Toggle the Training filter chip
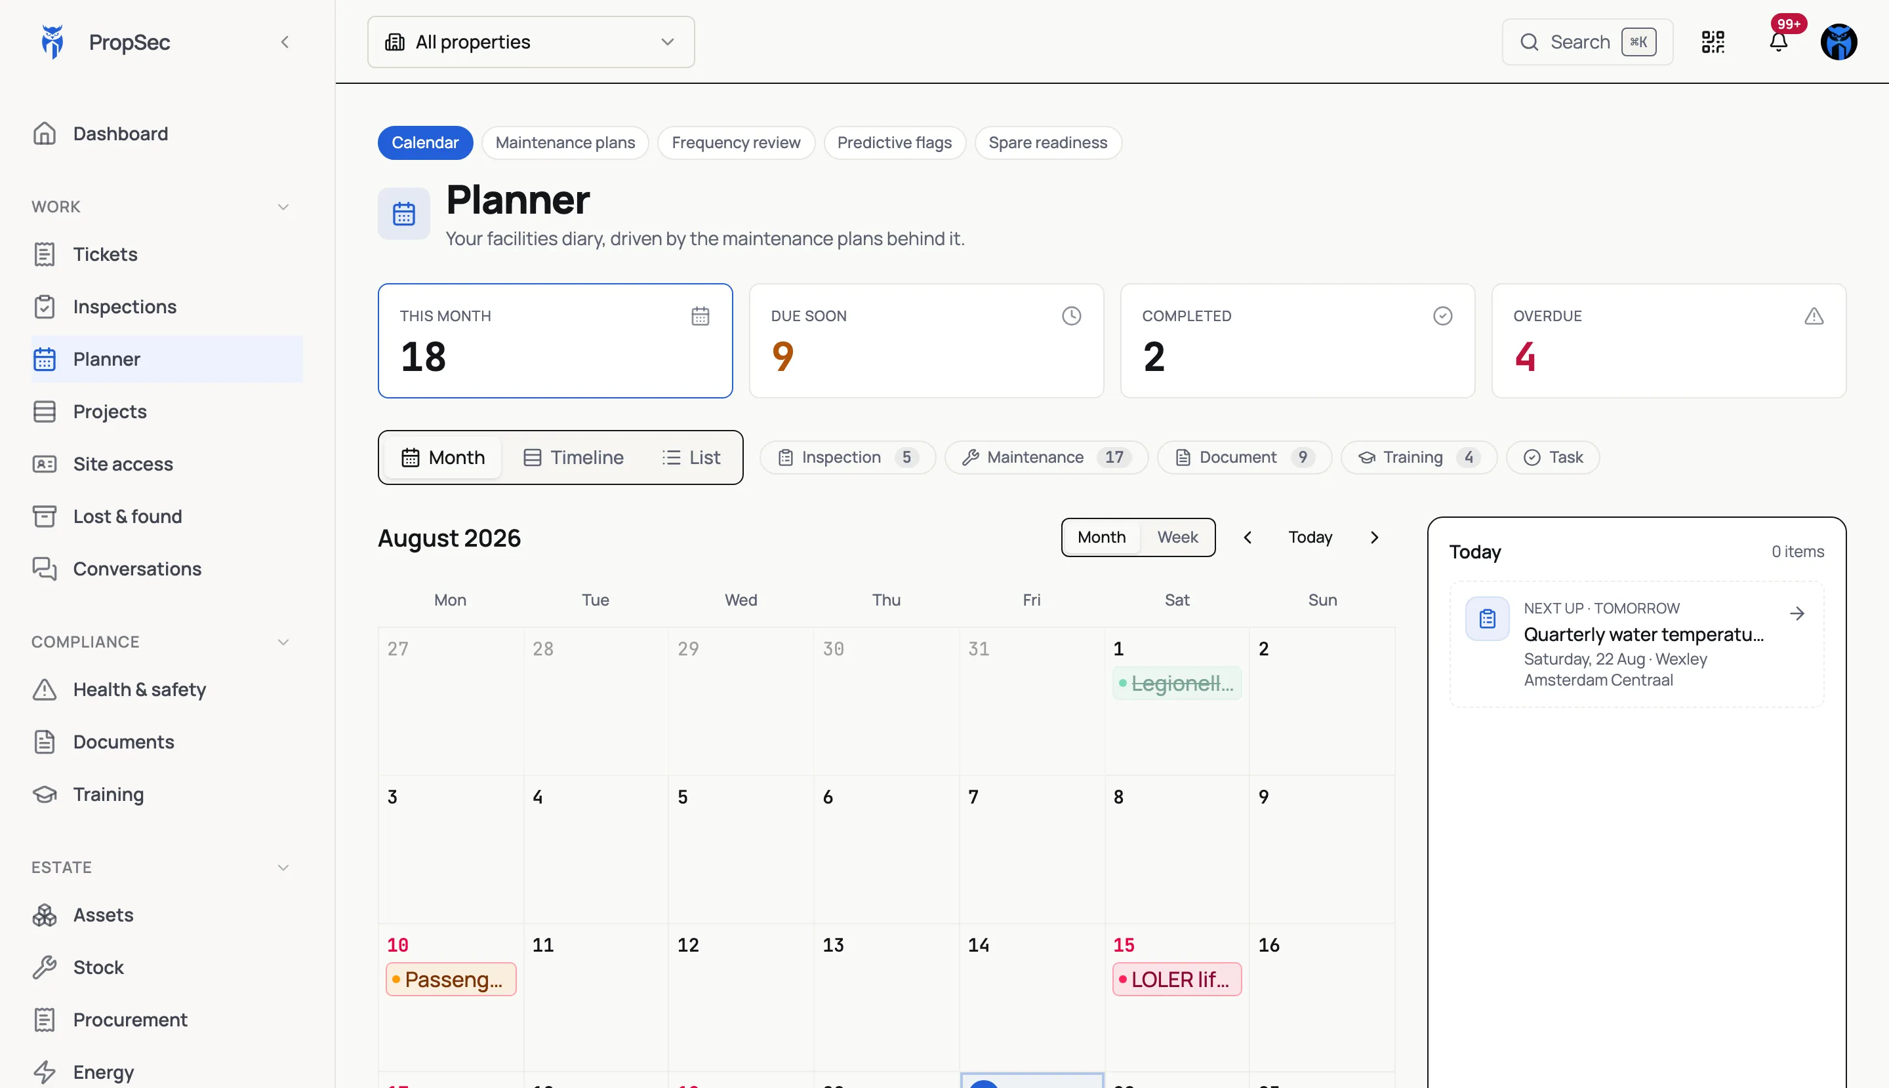 tap(1419, 457)
